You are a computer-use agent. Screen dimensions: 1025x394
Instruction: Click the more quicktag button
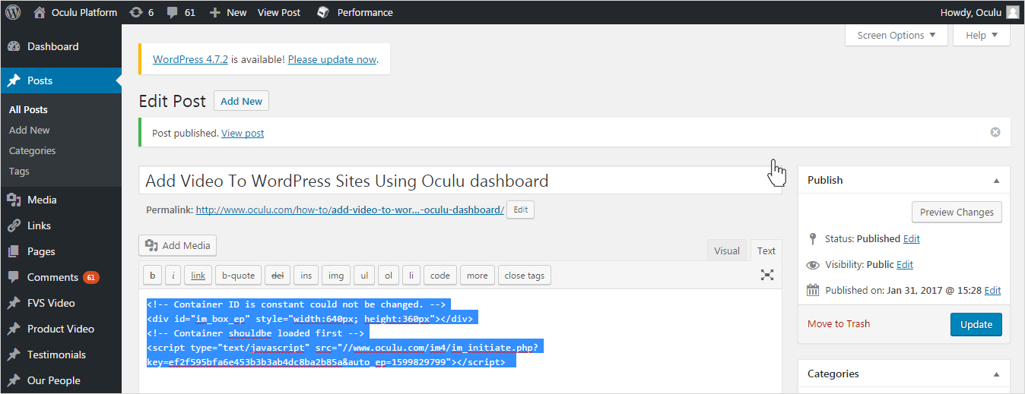point(478,275)
